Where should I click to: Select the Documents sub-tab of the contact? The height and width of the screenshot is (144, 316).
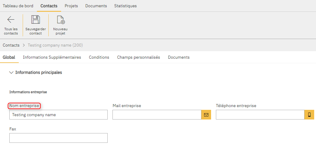click(179, 57)
